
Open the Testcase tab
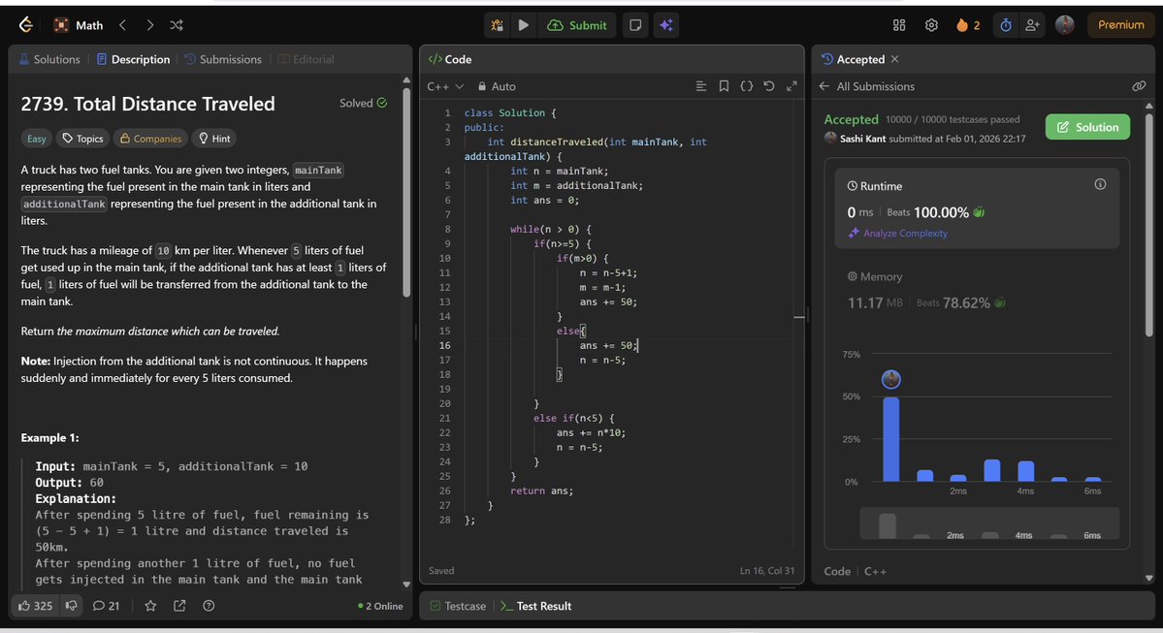click(459, 606)
